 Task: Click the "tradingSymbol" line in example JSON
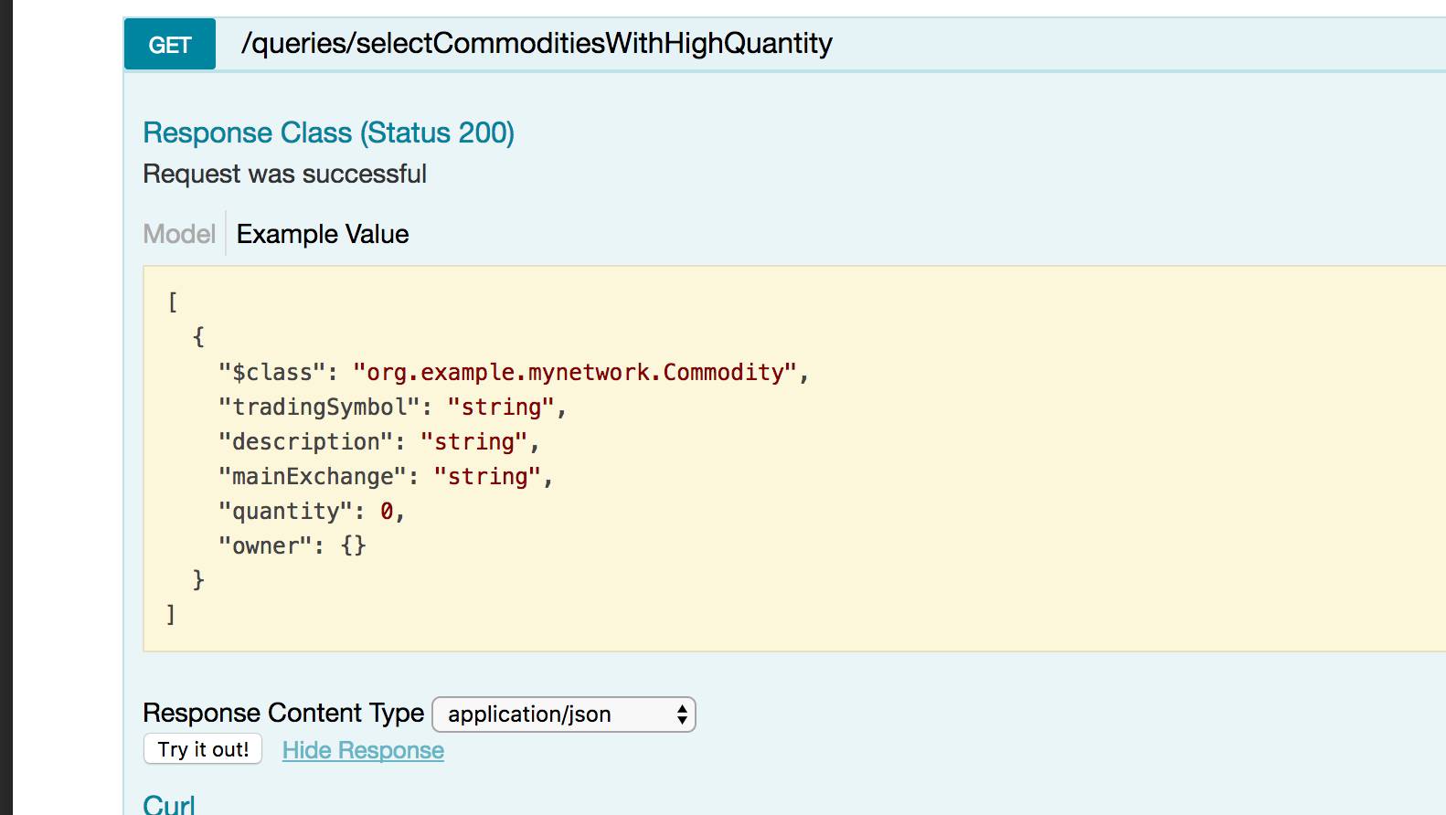pos(393,407)
